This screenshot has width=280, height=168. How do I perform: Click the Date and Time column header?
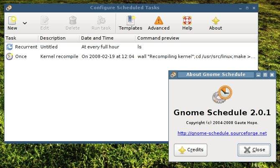[x=107, y=38]
